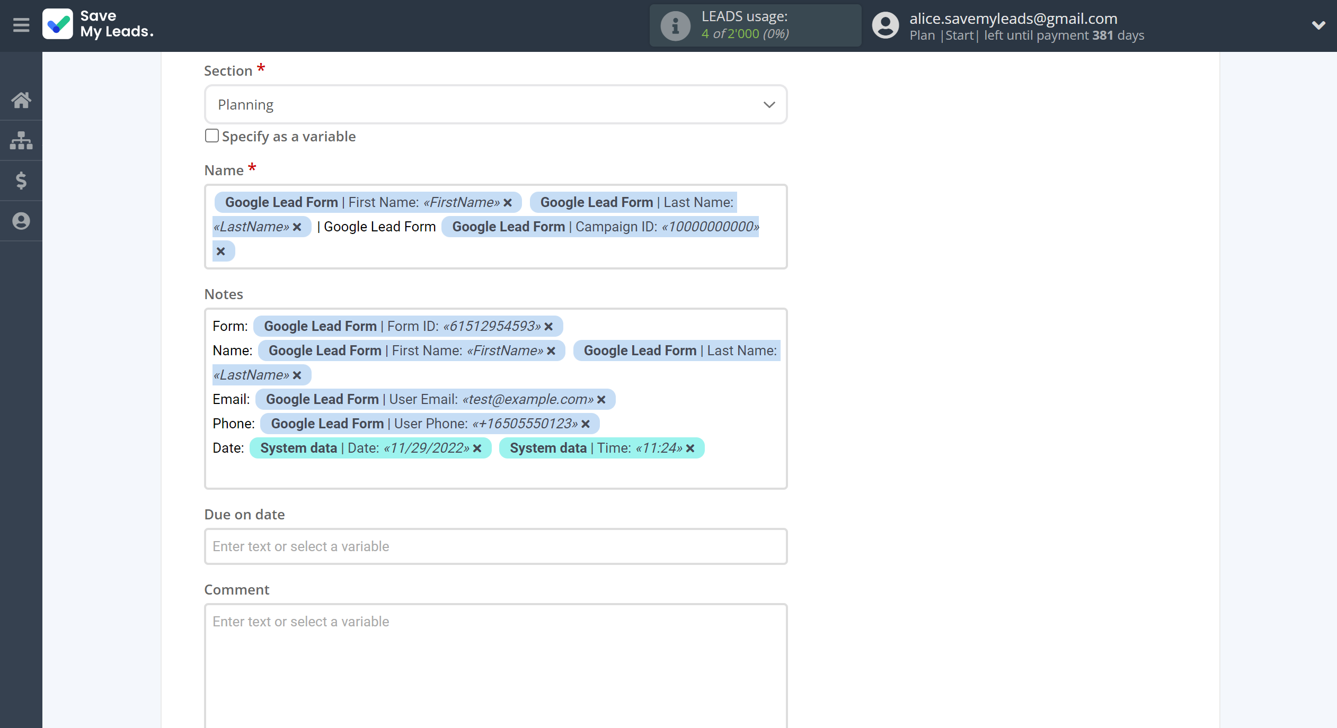Click the Save My Leads logo
1337x728 pixels.
(99, 24)
